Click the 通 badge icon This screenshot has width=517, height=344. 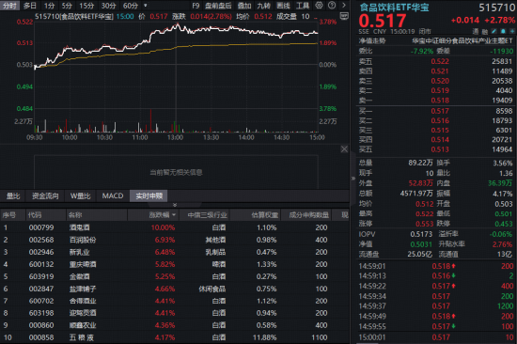click(x=475, y=31)
